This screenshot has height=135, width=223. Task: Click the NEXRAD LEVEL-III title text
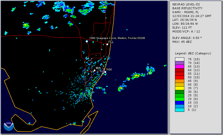coord(186,4)
